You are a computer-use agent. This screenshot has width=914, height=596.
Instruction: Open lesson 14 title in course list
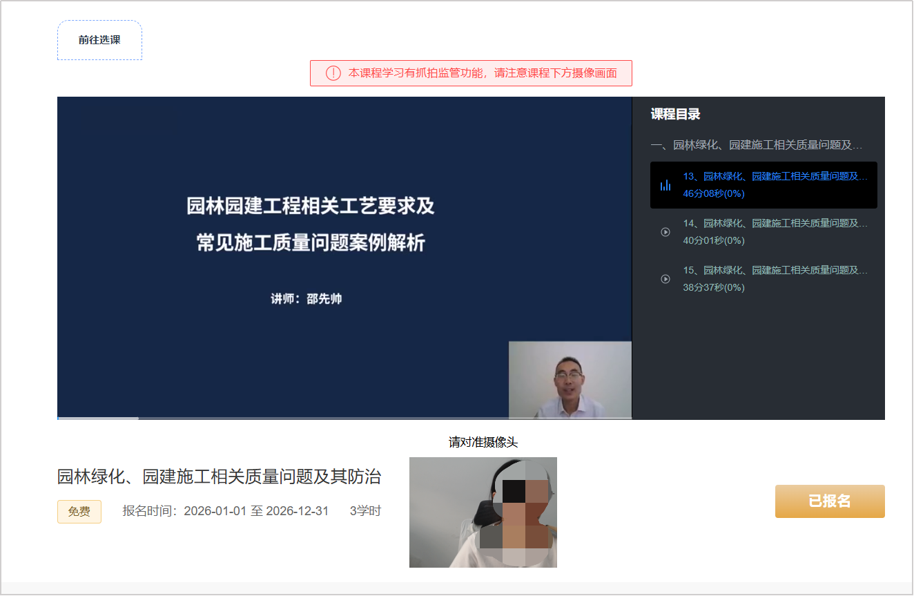coord(775,223)
